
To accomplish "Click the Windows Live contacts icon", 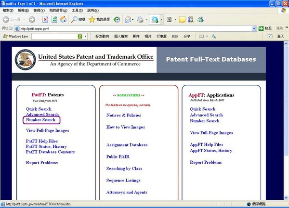I will click(214, 36).
